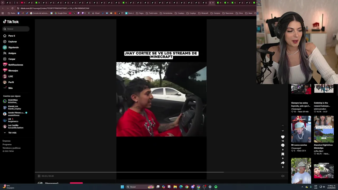Open Términos y políticas link

[12, 148]
